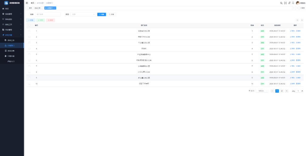Open 首页 in the sidebar
This screenshot has width=306, height=156.
[12, 9]
